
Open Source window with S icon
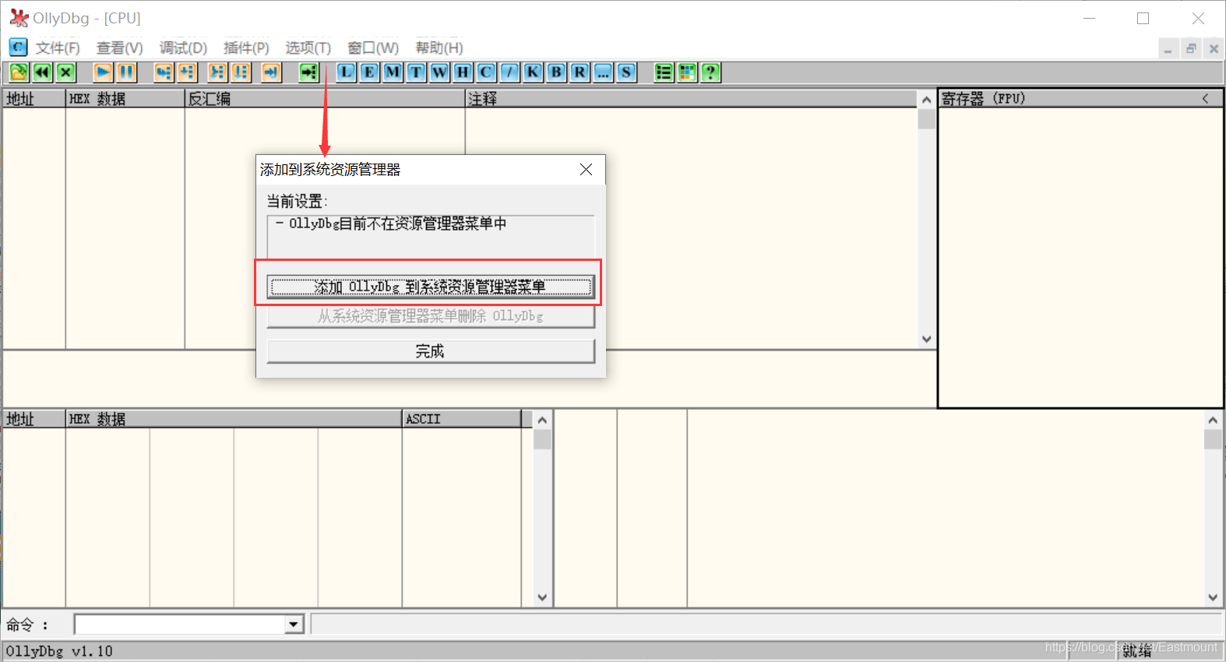pyautogui.click(x=626, y=72)
